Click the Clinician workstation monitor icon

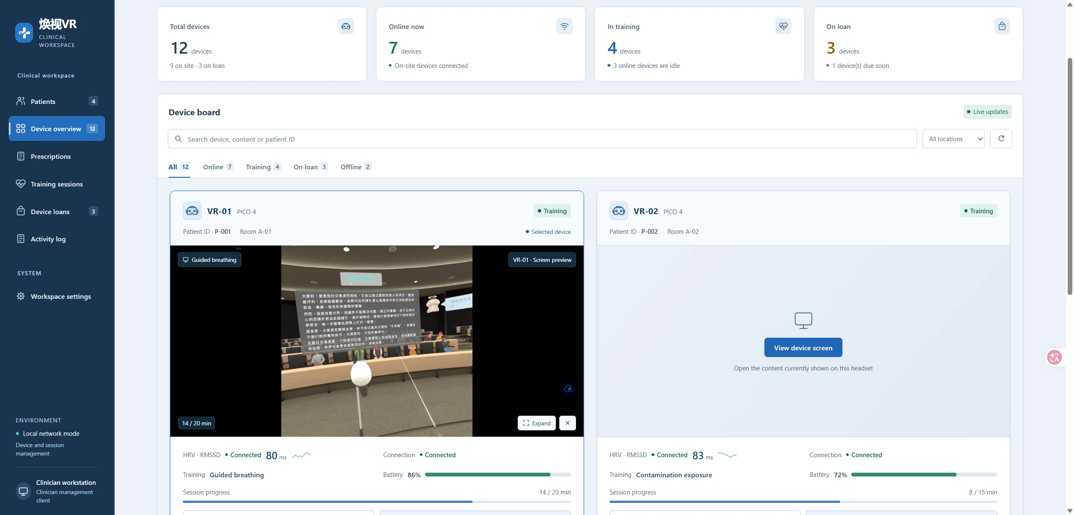point(23,491)
